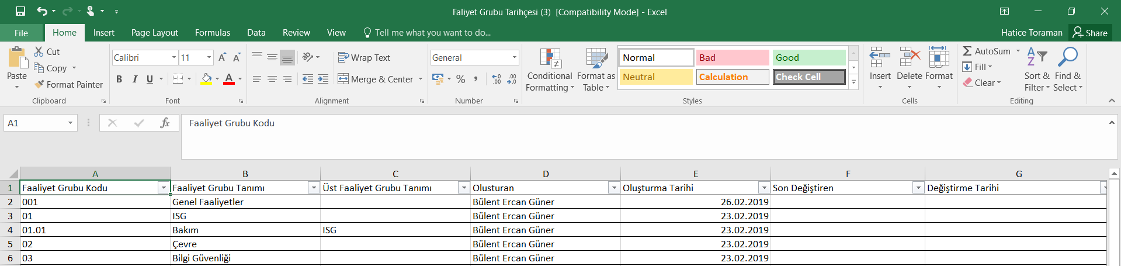Click the Percent Style icon
Viewport: 1121px width, 266px height.
point(461,79)
